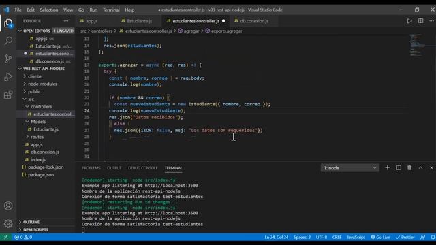Switch to the Output panel tab
Viewport: 436px width, 245px height.
[x=114, y=168]
